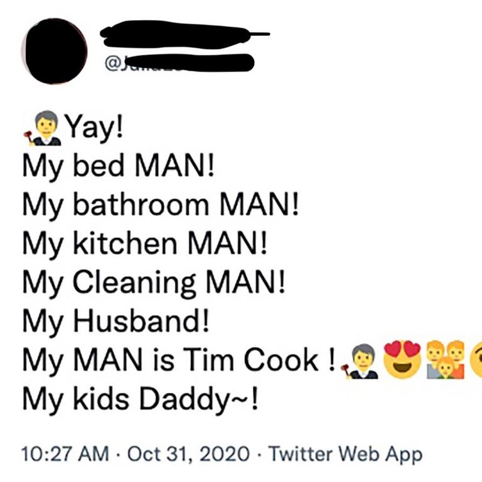Image resolution: width=482 pixels, height=482 pixels.
Task: Click the judge emoji before "Yay!"
Action: [43, 128]
